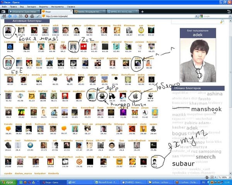Open Ashina's avatar

tap(45, 30)
